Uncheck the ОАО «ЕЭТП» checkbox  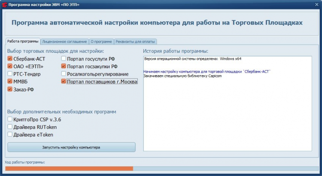coord(10,66)
